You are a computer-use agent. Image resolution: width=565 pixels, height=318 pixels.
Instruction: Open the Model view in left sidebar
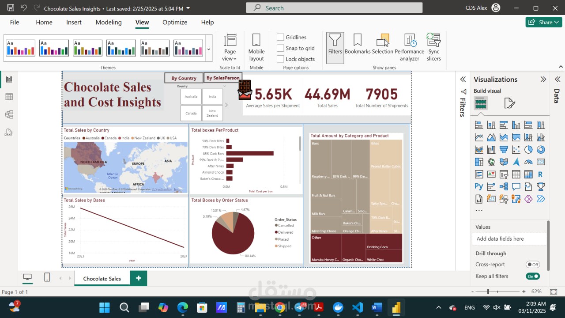point(9,114)
